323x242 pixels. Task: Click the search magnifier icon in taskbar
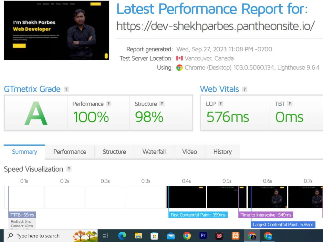(10, 236)
